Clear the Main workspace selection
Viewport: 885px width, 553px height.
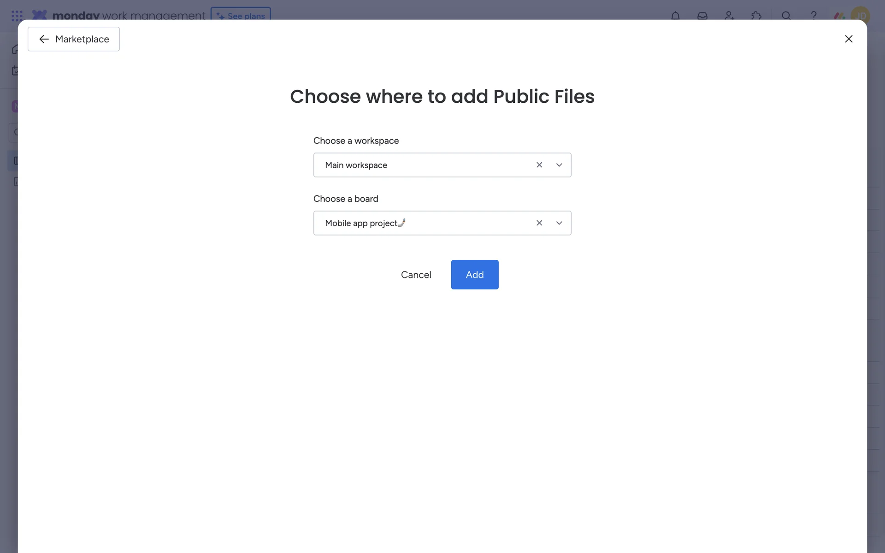tap(539, 165)
